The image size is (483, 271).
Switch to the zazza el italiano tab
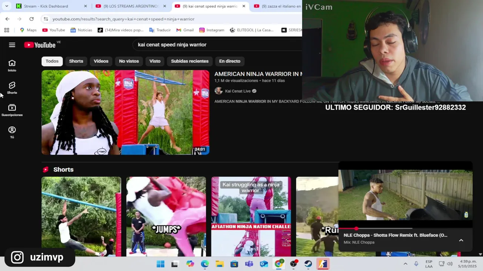(278, 6)
